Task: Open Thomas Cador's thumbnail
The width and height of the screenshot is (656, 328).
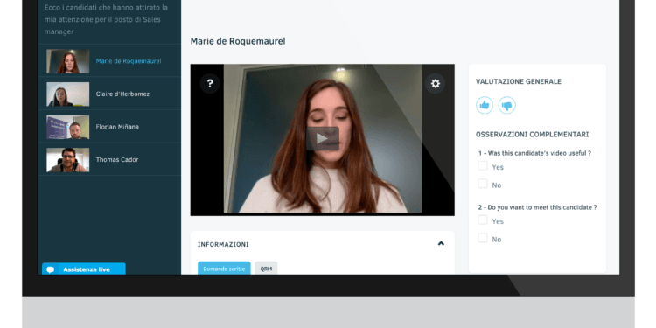Action: (x=67, y=160)
